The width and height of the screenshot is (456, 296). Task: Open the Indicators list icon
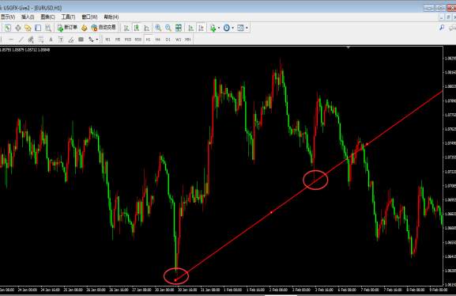pos(213,28)
